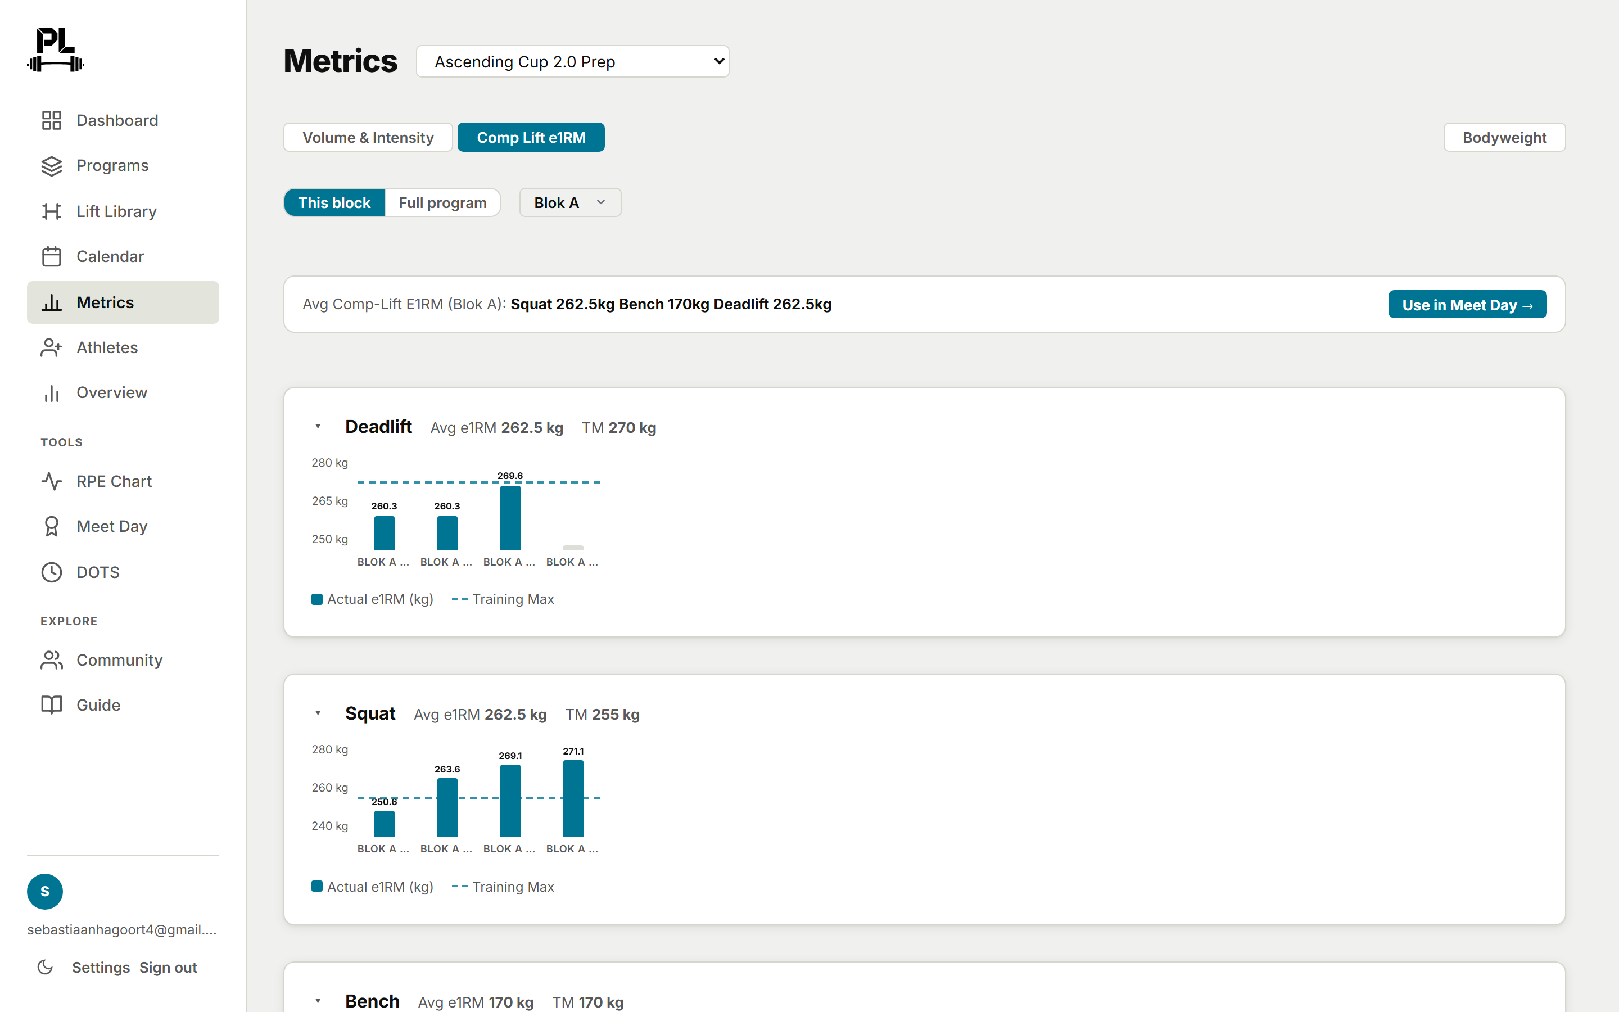Image resolution: width=1619 pixels, height=1012 pixels.
Task: Toggle Training Max legend in Deadlift chart
Action: tap(503, 599)
